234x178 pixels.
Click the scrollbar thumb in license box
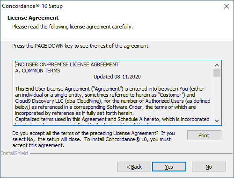[217, 72]
